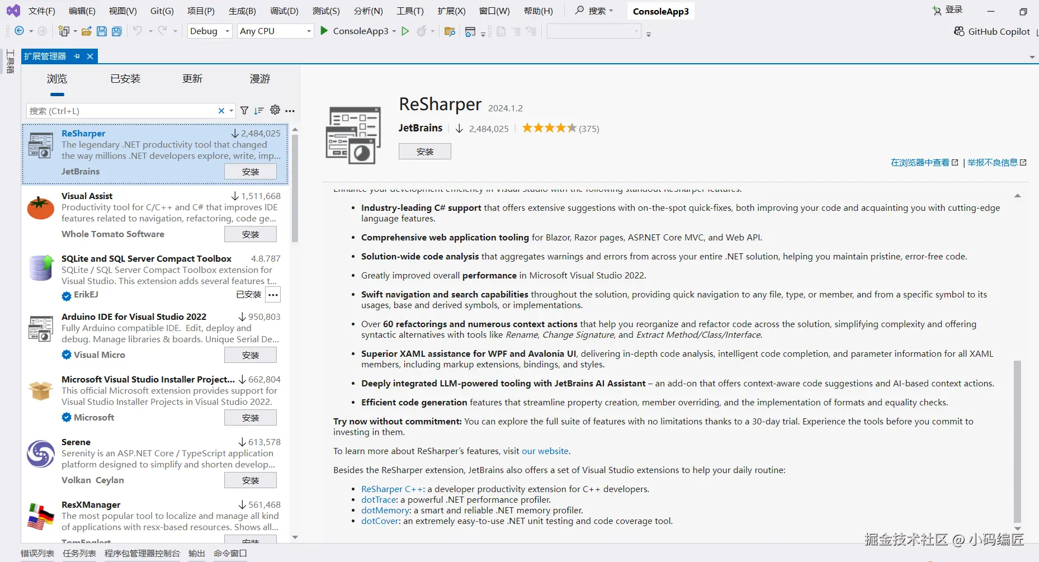Open more options for SQLite Toolbox extension
Image resolution: width=1039 pixels, height=562 pixels.
(x=273, y=295)
